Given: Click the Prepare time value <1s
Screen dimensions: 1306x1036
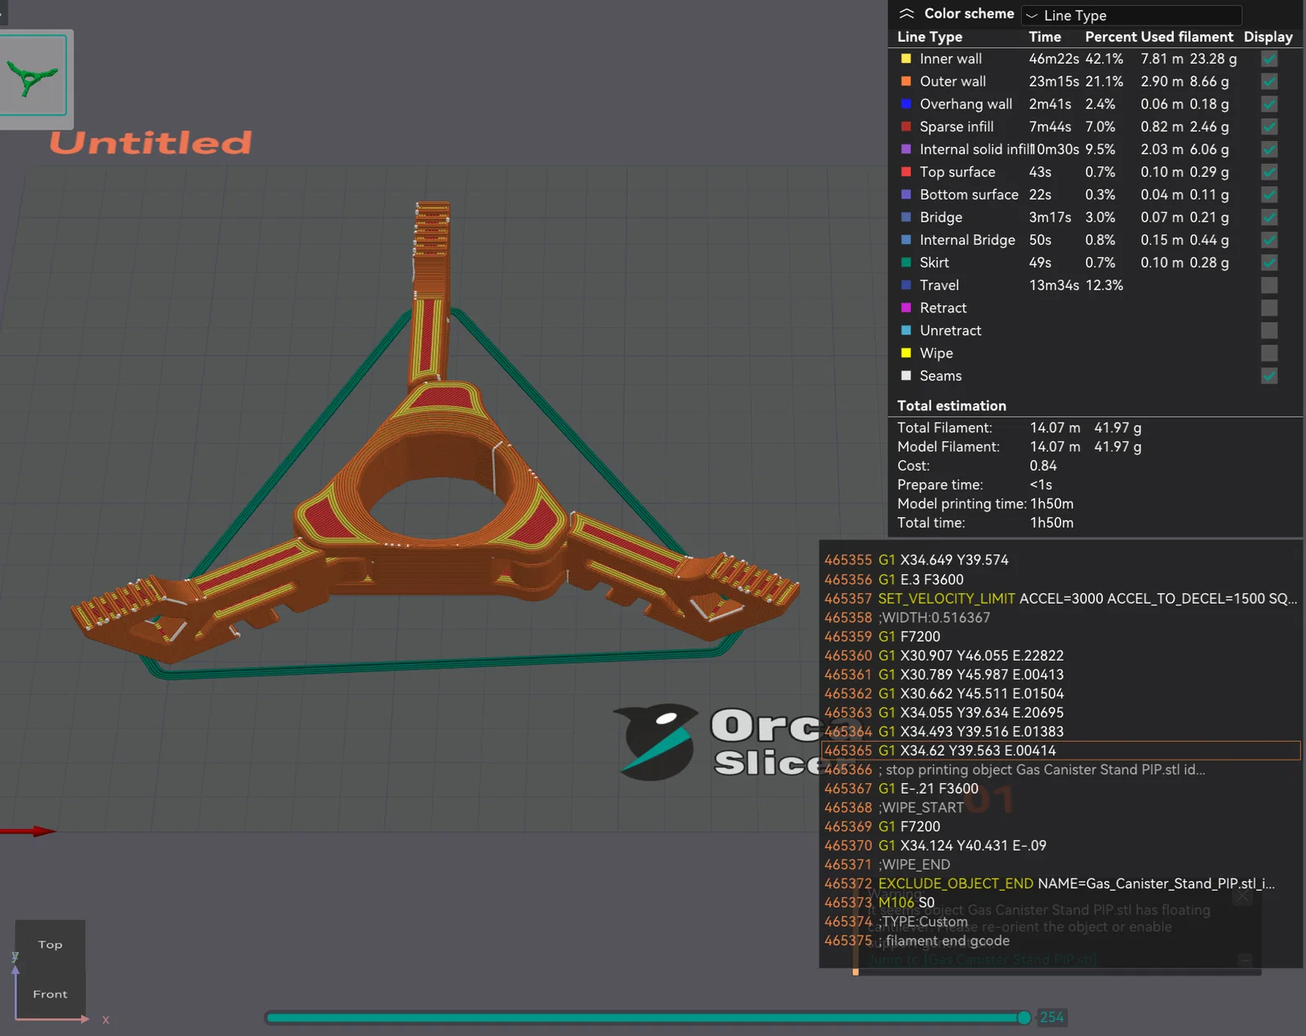Looking at the screenshot, I should click(1041, 485).
